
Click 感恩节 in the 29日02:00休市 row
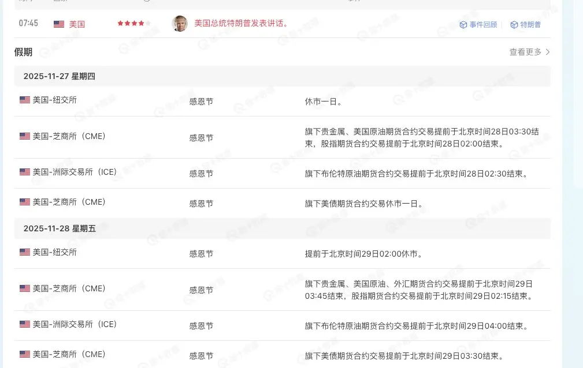[201, 254]
